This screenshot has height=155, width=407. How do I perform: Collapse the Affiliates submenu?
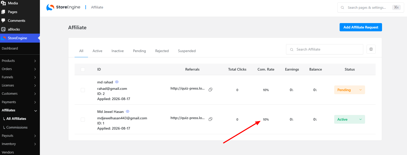36,111
